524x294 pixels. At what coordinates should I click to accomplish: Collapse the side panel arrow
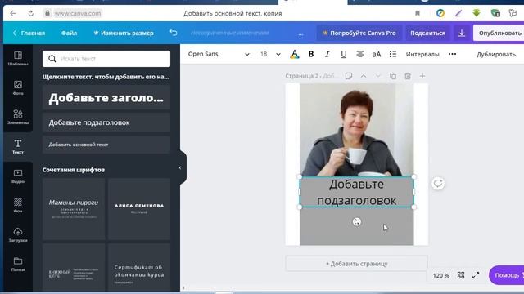tap(180, 167)
